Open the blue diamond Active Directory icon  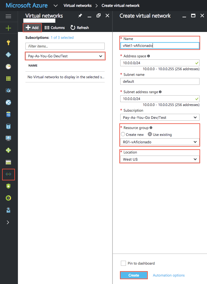point(8,55)
